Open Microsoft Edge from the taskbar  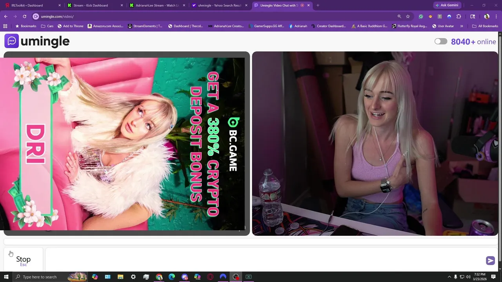click(172, 277)
